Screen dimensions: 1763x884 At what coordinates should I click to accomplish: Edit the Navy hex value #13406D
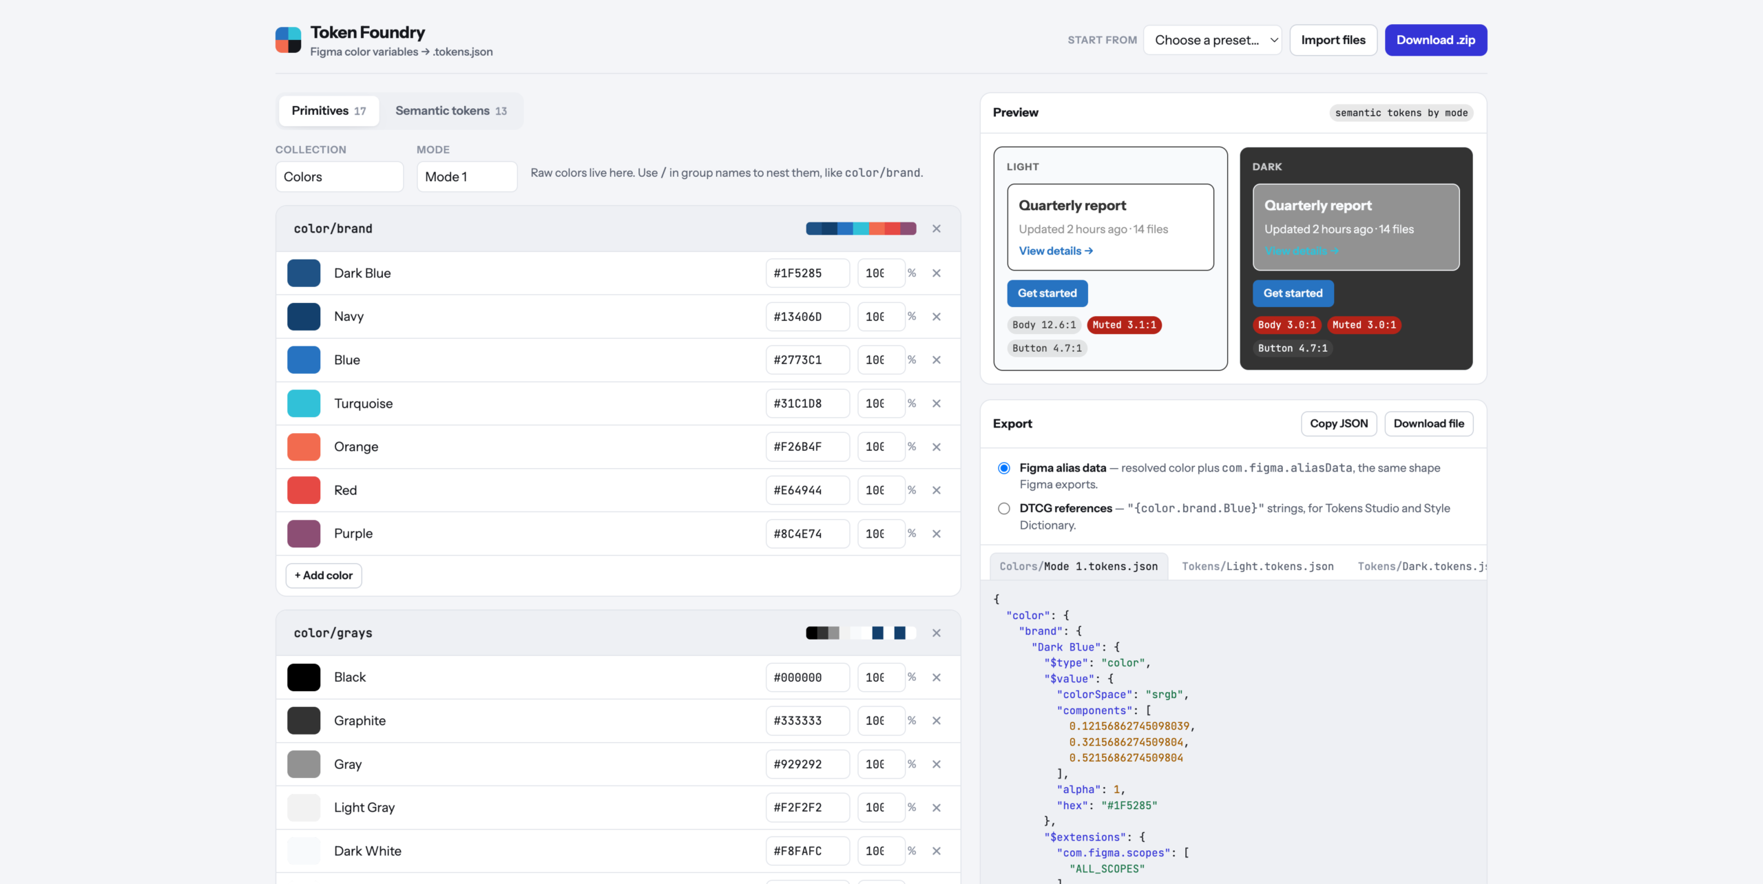(808, 317)
